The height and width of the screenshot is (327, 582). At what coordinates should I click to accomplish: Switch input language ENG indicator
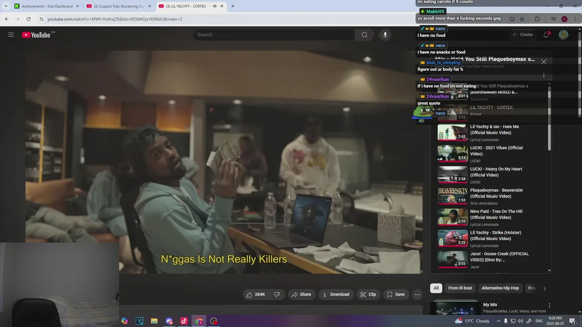click(540, 321)
